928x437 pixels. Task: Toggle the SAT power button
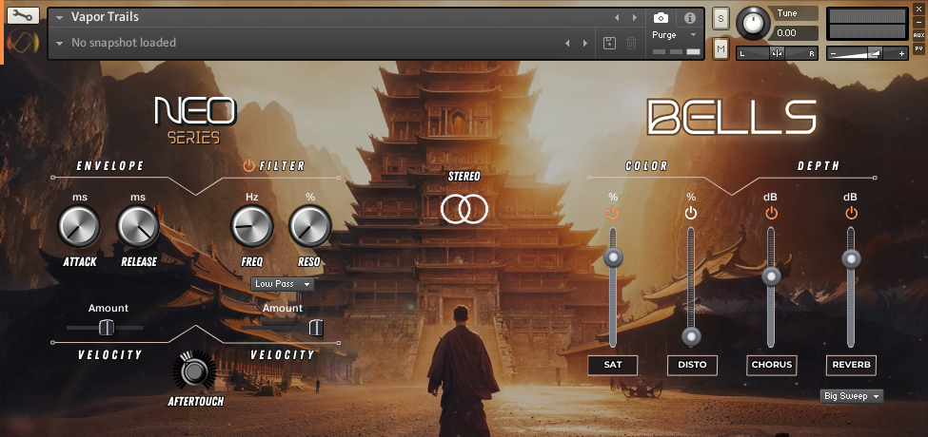click(x=613, y=214)
